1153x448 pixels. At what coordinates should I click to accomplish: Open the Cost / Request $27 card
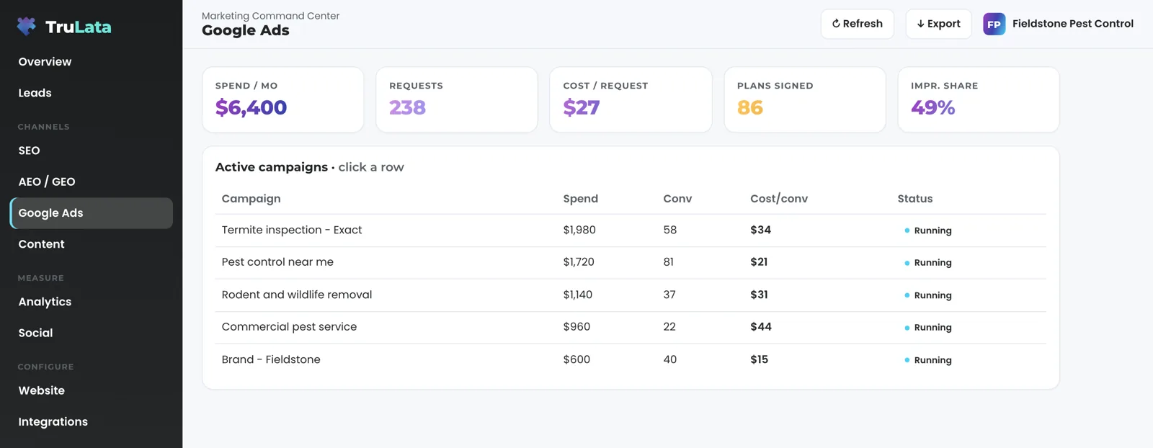pos(631,99)
